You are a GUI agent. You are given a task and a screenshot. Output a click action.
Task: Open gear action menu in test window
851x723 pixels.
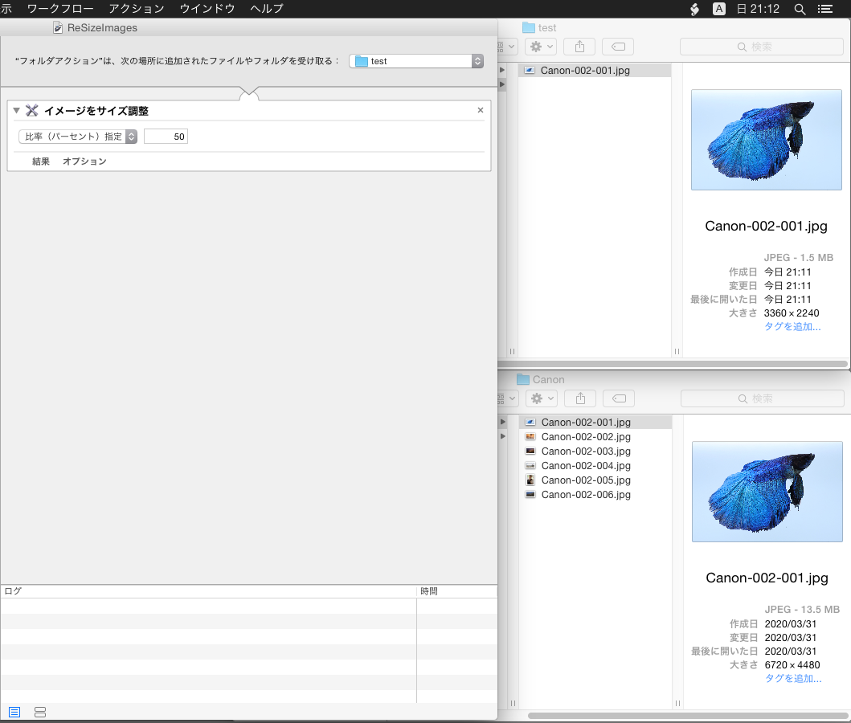tap(541, 47)
